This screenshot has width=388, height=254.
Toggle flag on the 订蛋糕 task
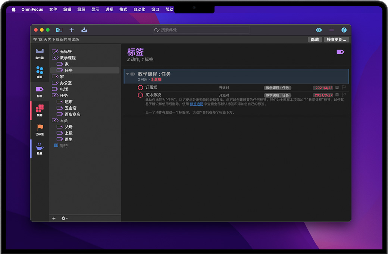coord(344,88)
